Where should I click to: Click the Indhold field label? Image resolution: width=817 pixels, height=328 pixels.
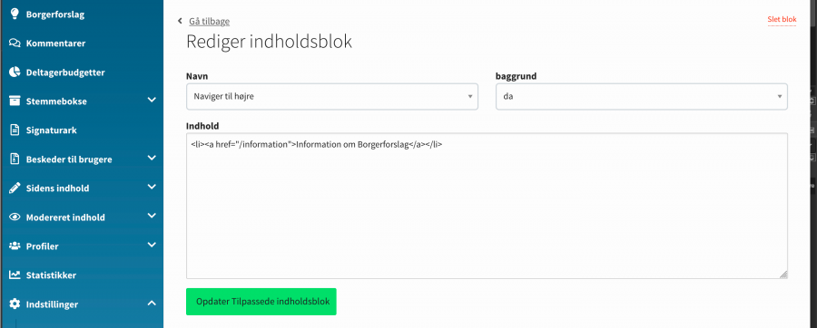tap(202, 126)
